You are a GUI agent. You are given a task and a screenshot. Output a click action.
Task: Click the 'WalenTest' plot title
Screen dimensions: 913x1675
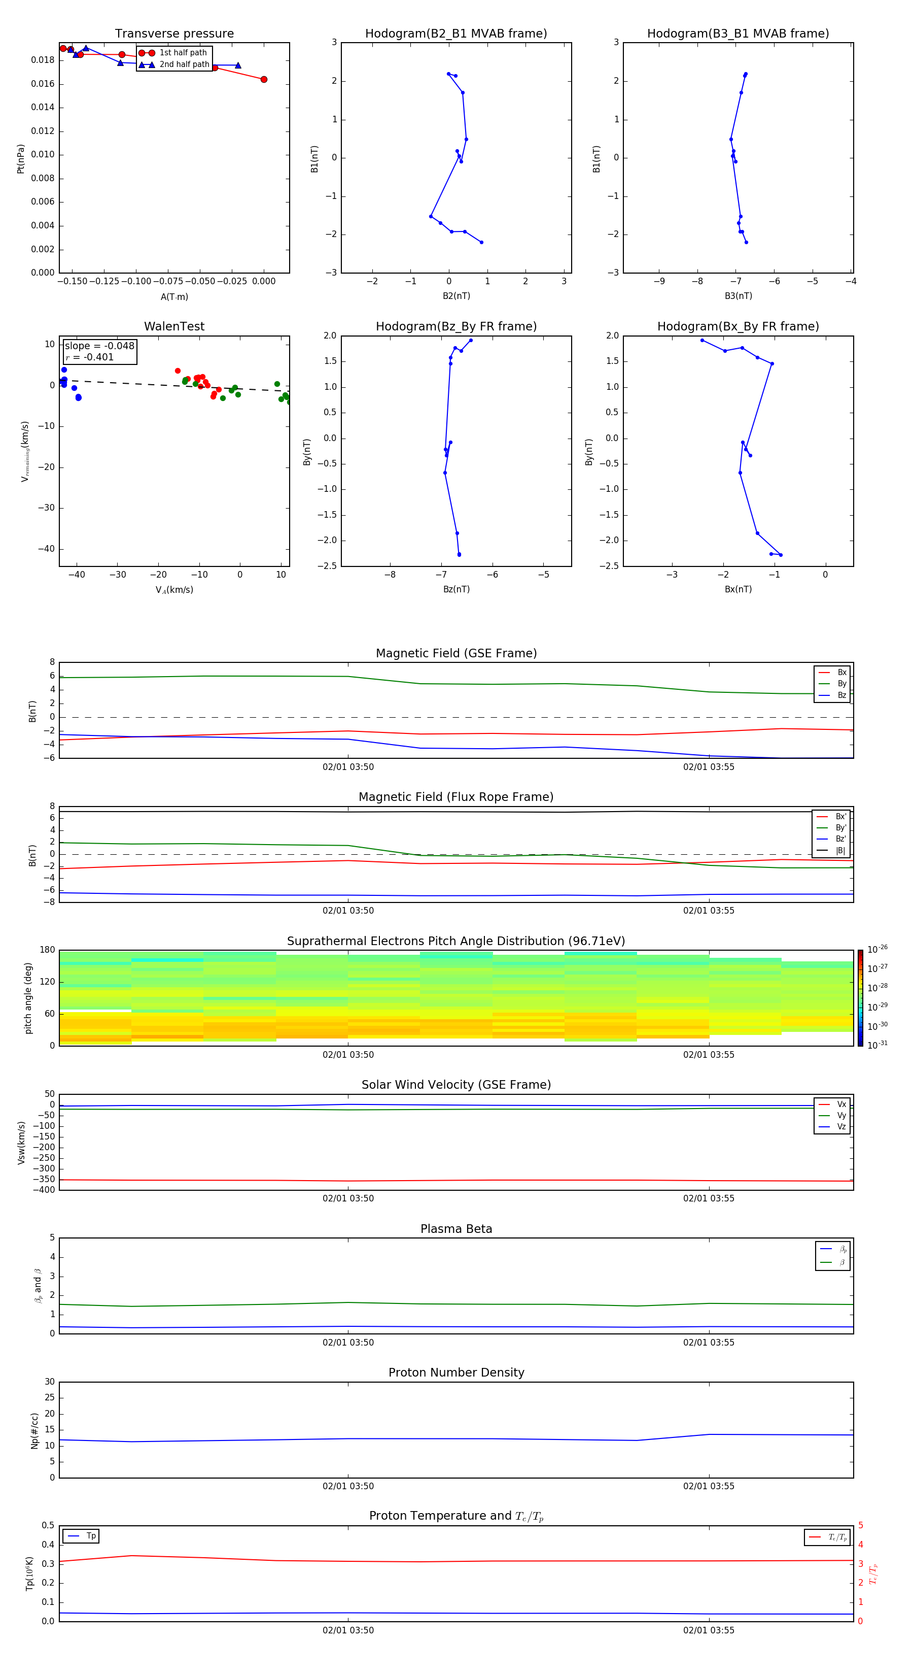coord(174,326)
